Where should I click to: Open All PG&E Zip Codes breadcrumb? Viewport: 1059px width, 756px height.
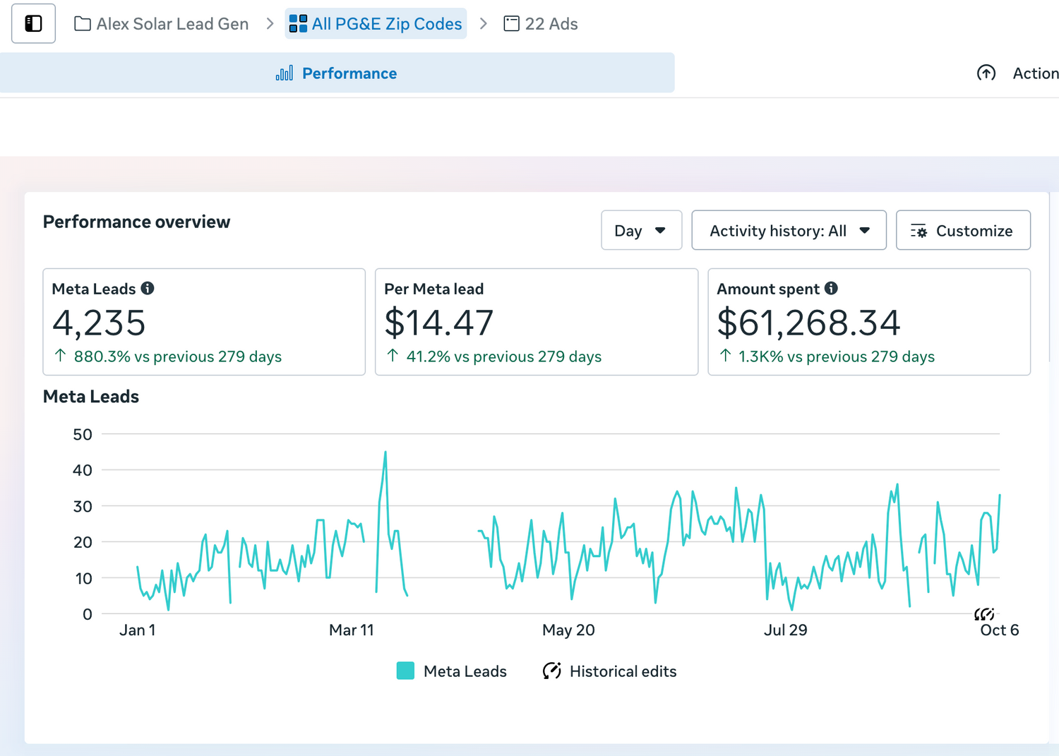point(387,24)
